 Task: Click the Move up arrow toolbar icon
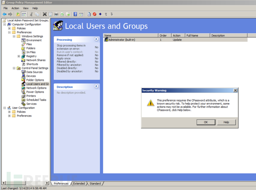click(106, 14)
